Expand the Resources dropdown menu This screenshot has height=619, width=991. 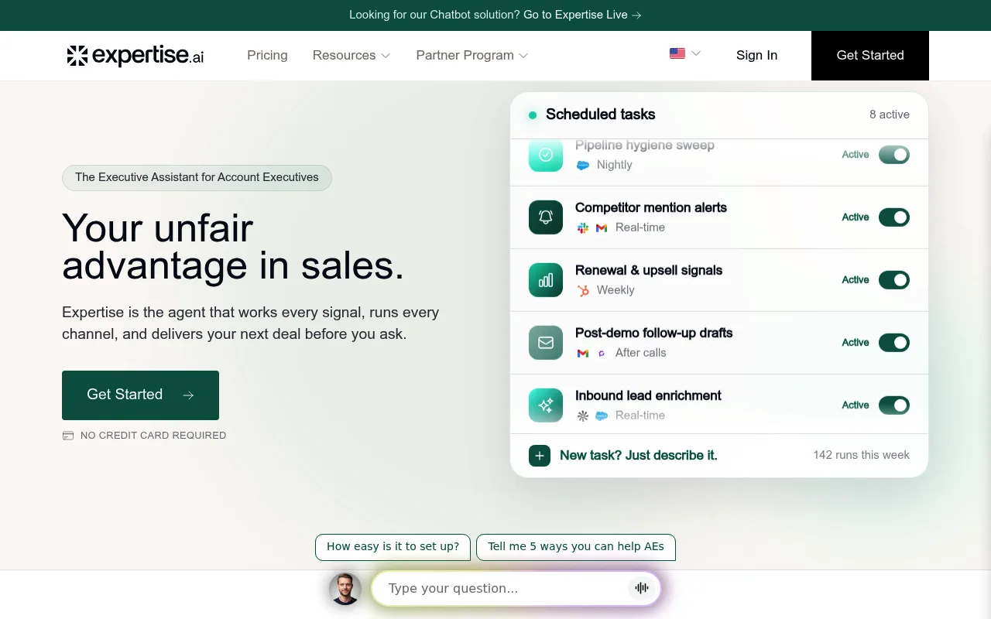(x=351, y=55)
